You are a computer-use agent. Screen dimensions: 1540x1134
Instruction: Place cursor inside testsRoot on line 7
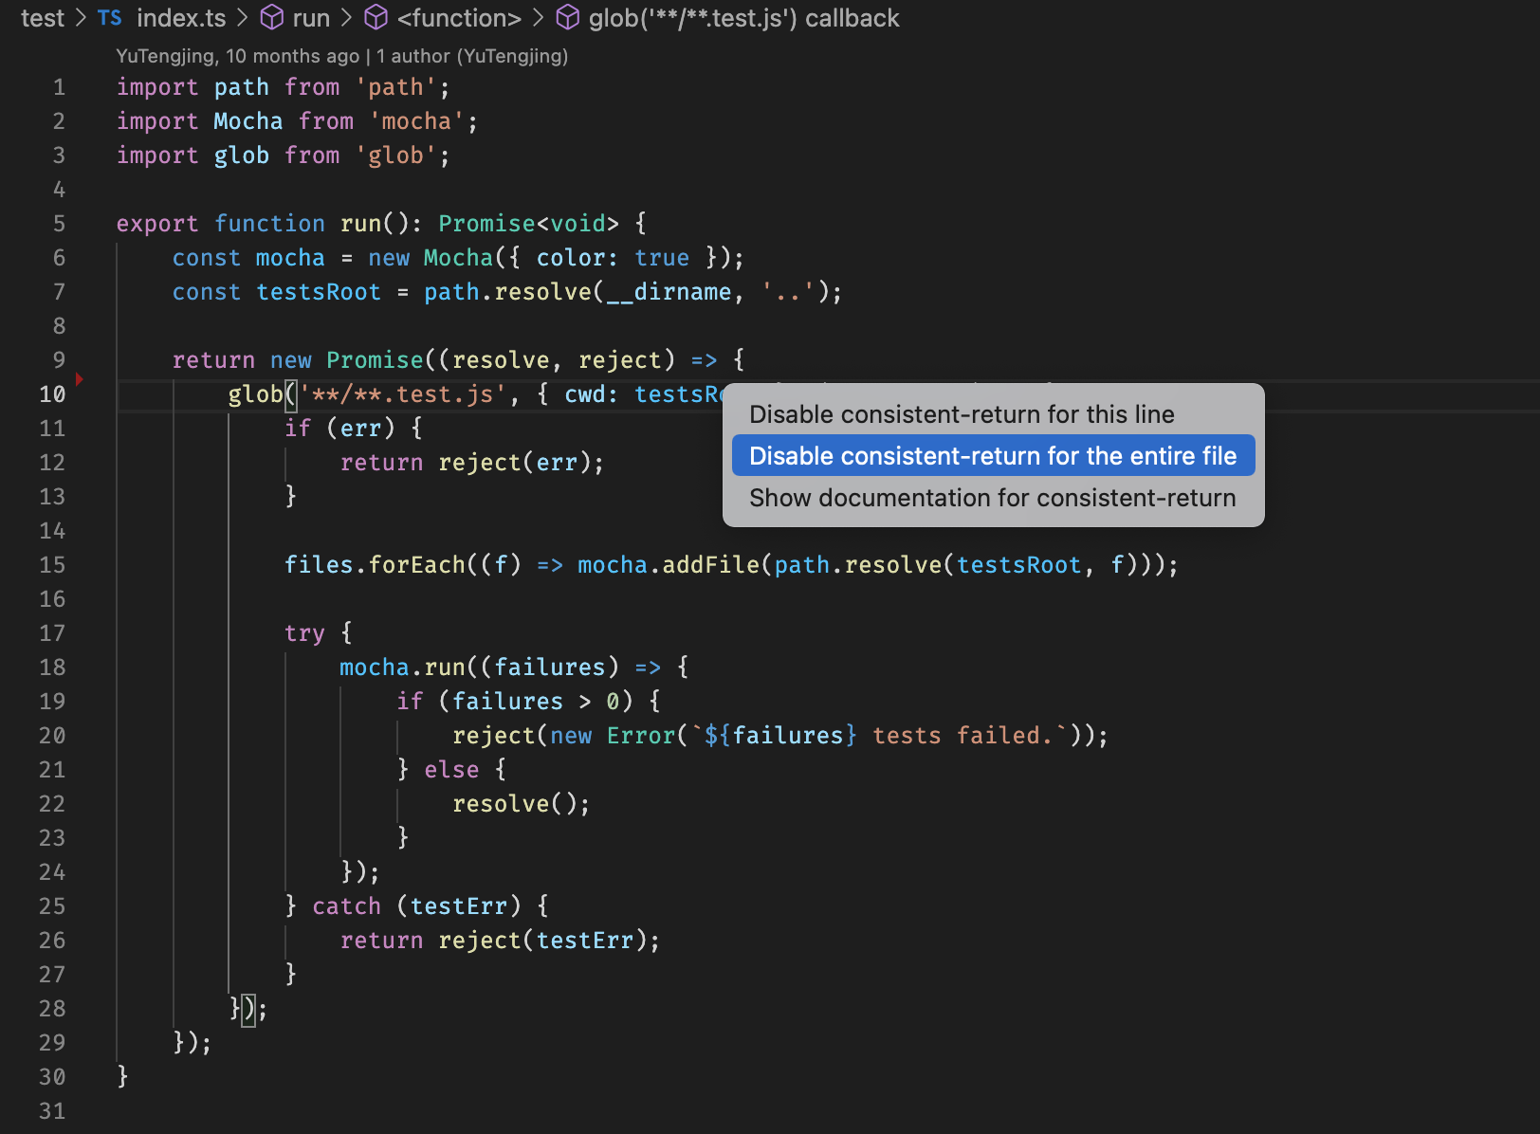coord(319,291)
